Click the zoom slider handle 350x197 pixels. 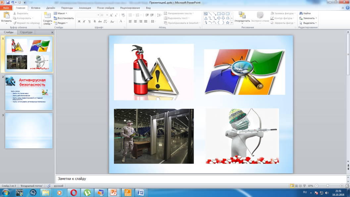(x=328, y=186)
